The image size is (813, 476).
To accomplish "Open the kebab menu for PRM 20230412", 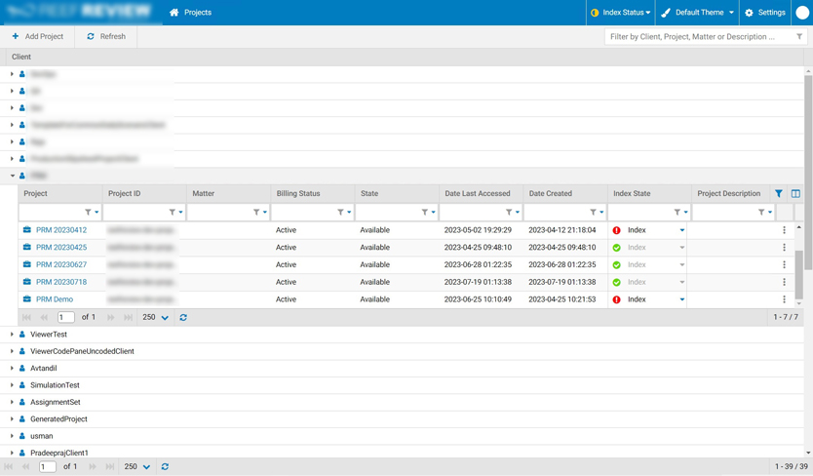I will click(x=784, y=231).
